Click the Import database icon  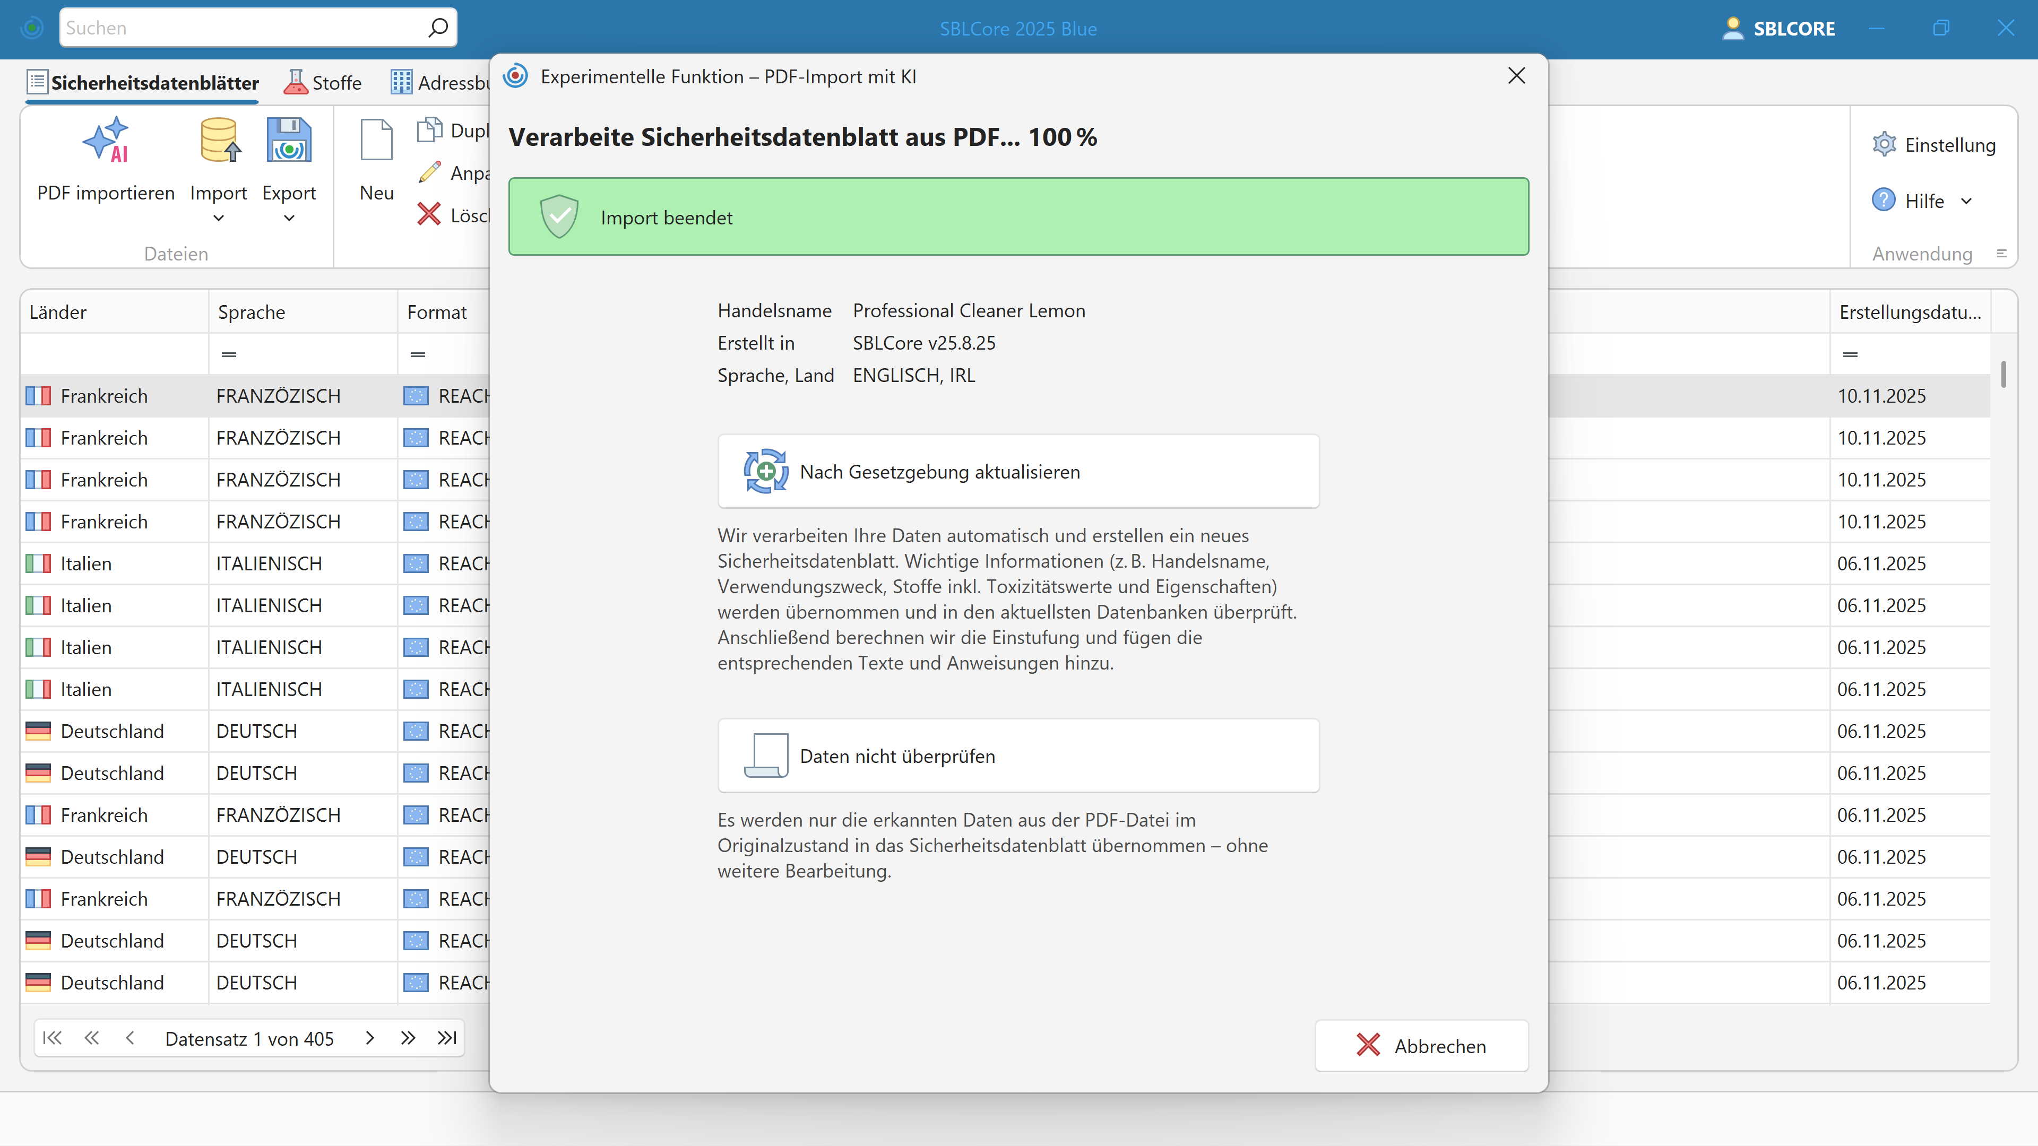click(218, 139)
